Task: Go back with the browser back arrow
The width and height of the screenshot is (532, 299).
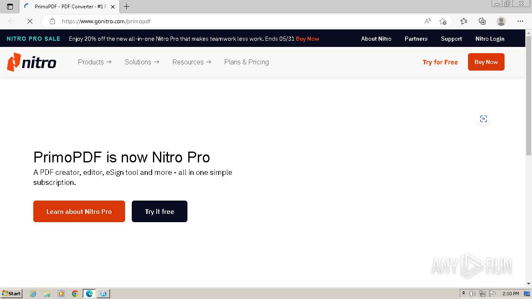Action: (12, 21)
